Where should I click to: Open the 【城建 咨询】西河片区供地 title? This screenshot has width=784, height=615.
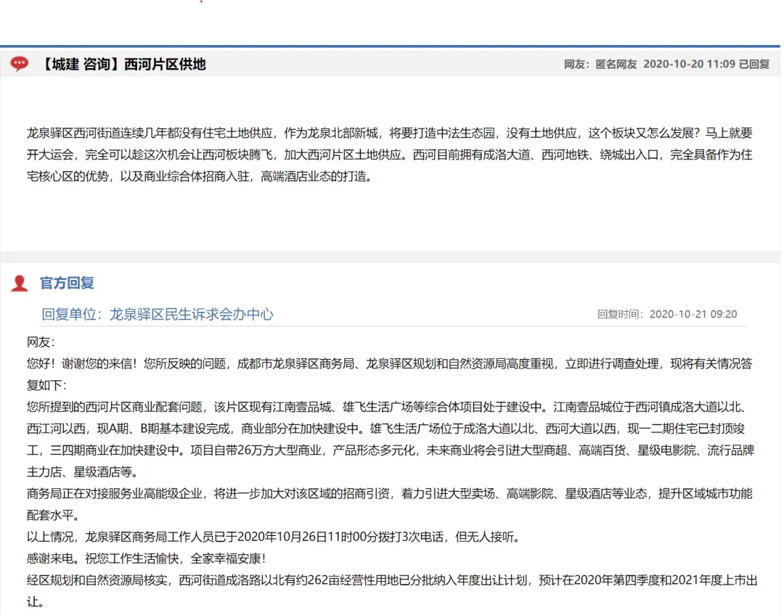pos(123,64)
